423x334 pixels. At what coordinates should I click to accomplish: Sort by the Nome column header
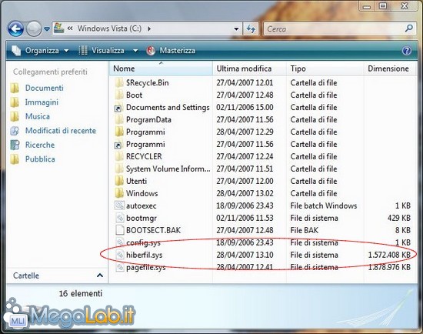point(161,68)
